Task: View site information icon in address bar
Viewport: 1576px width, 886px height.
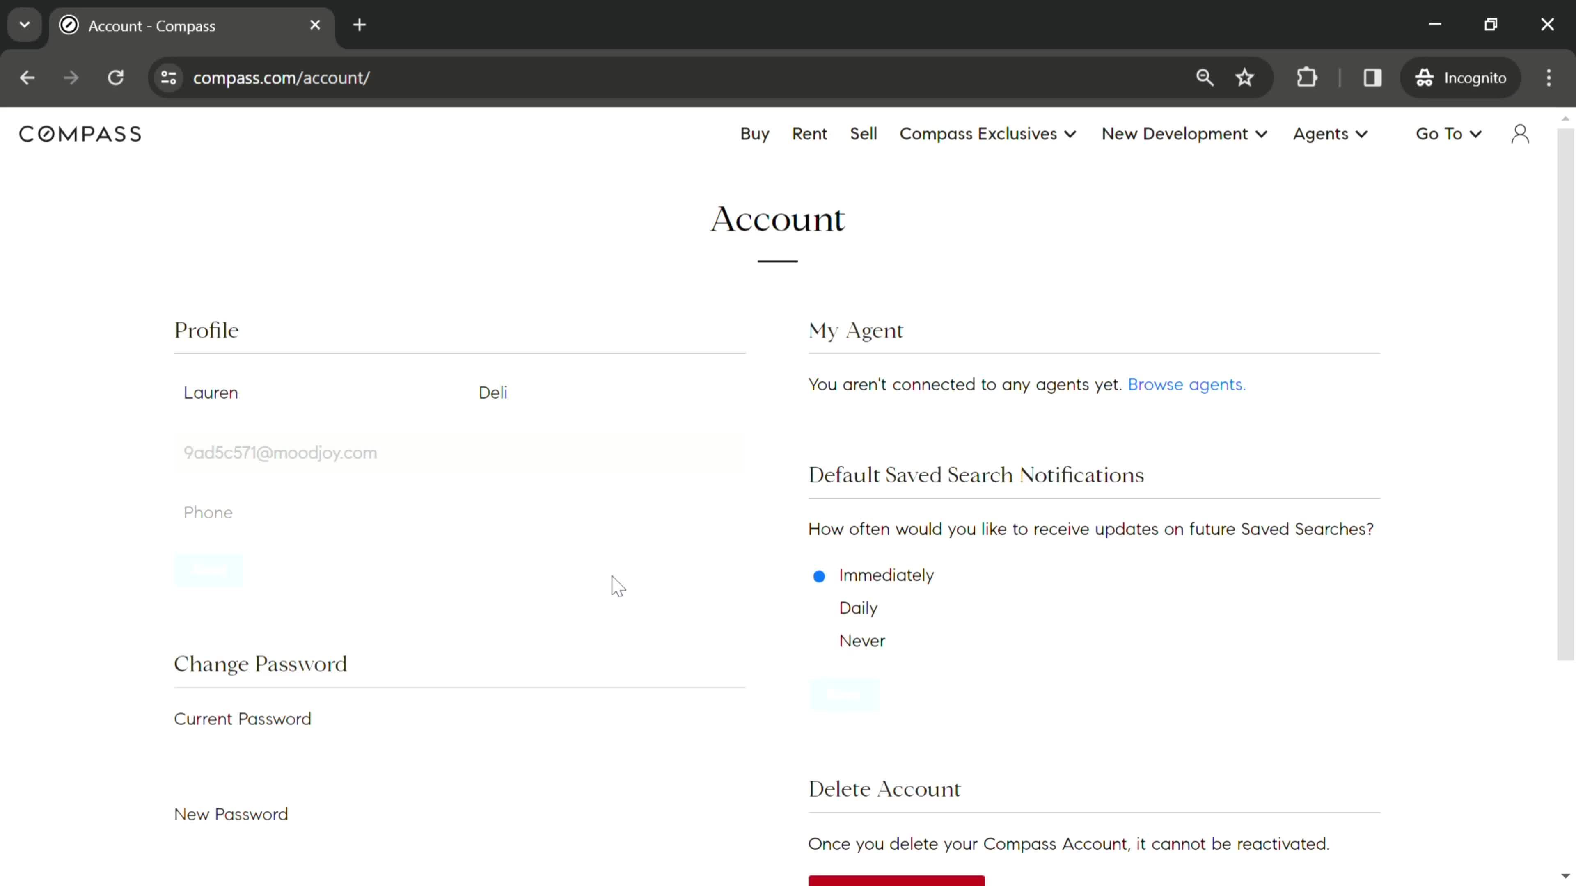Action: coord(169,78)
